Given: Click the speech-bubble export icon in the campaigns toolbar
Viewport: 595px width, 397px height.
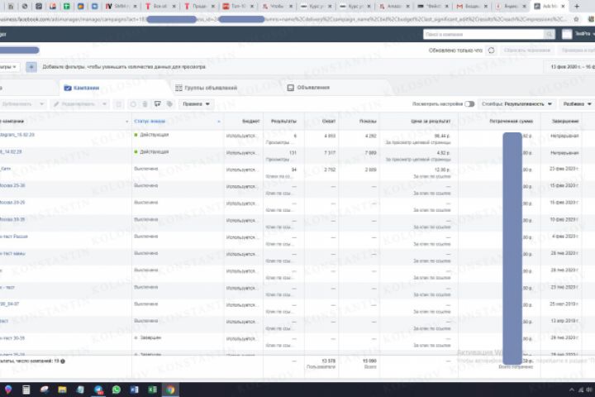Looking at the screenshot, I should (x=158, y=104).
